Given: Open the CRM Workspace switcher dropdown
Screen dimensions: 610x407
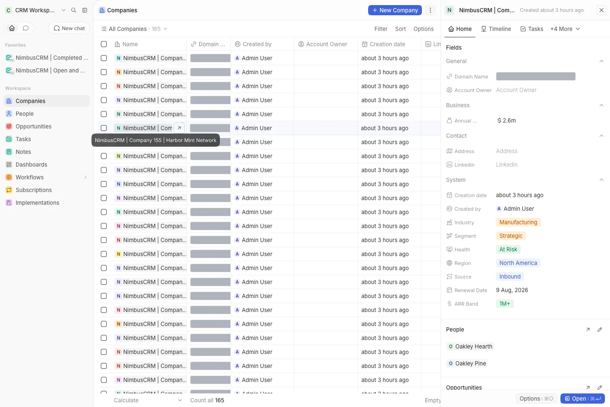Looking at the screenshot, I should coord(36,10).
